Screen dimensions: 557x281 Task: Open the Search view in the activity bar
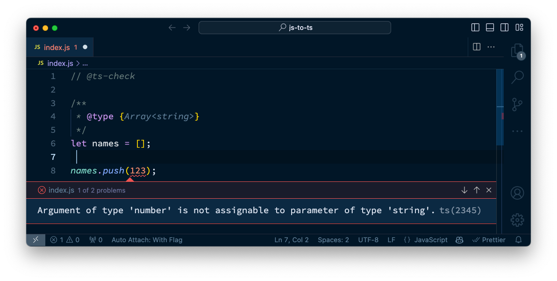pos(517,77)
